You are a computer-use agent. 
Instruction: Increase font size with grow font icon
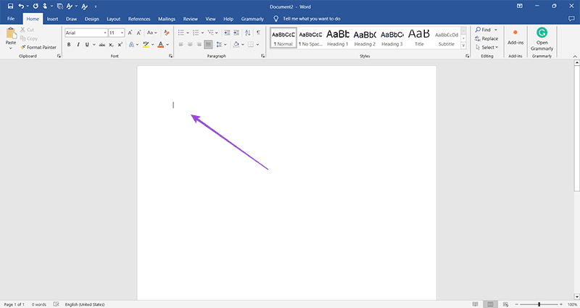click(130, 33)
